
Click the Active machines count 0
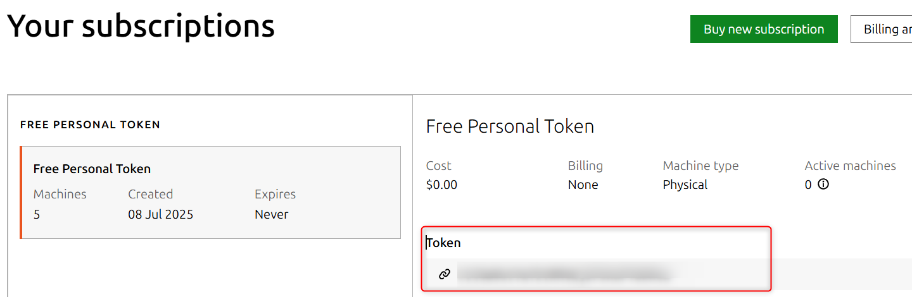pos(808,185)
